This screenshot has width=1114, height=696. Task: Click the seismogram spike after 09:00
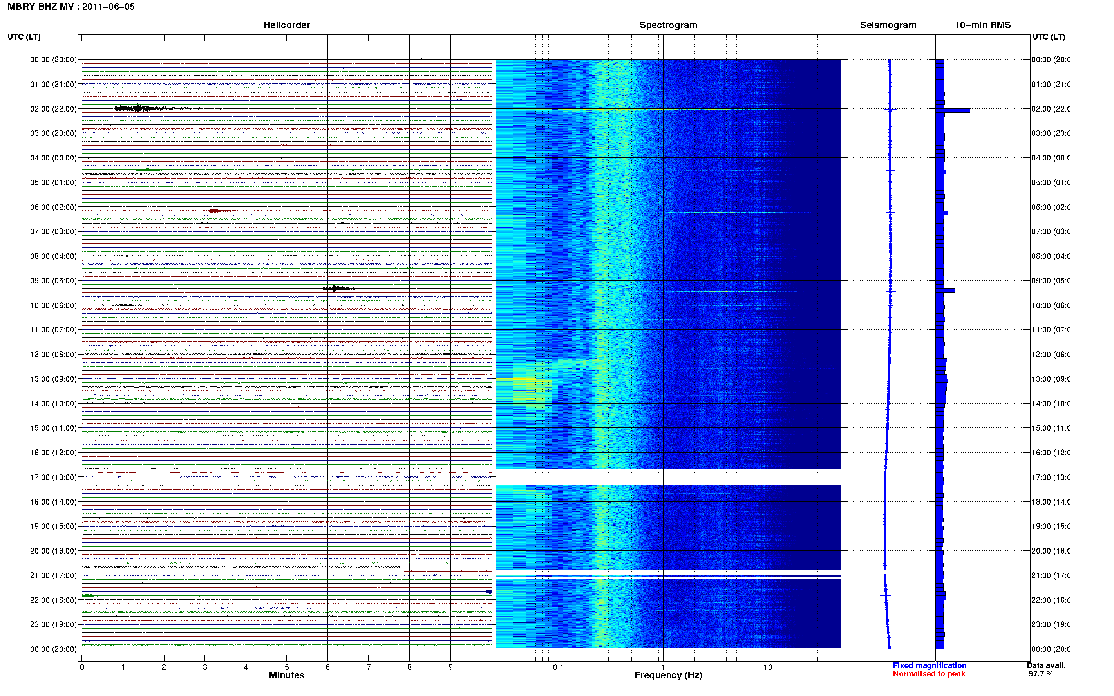tap(891, 291)
